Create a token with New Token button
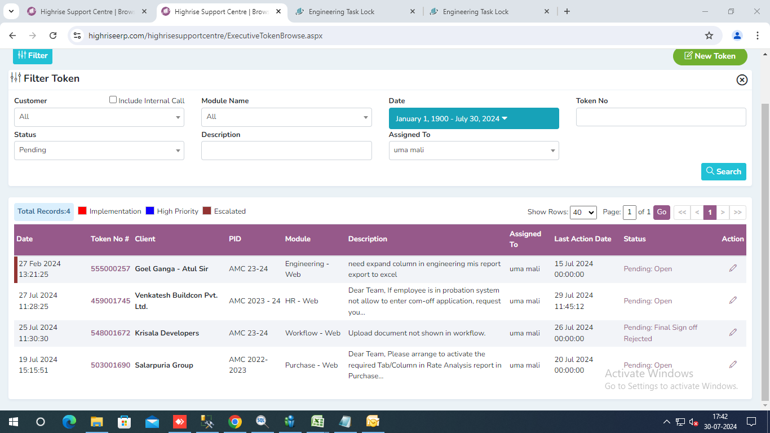The width and height of the screenshot is (770, 433). click(710, 56)
